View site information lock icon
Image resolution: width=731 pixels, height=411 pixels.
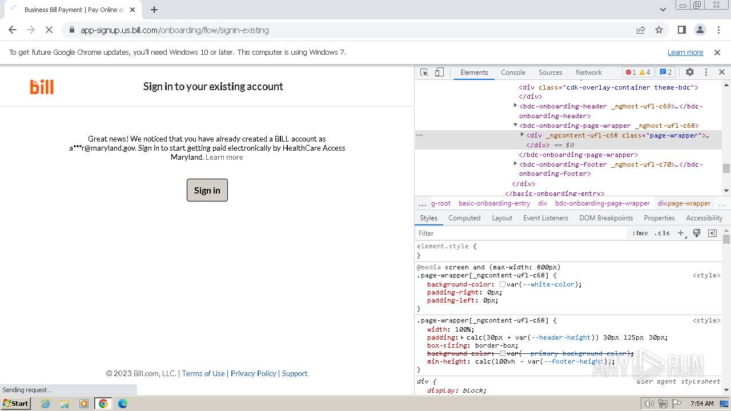coord(71,30)
